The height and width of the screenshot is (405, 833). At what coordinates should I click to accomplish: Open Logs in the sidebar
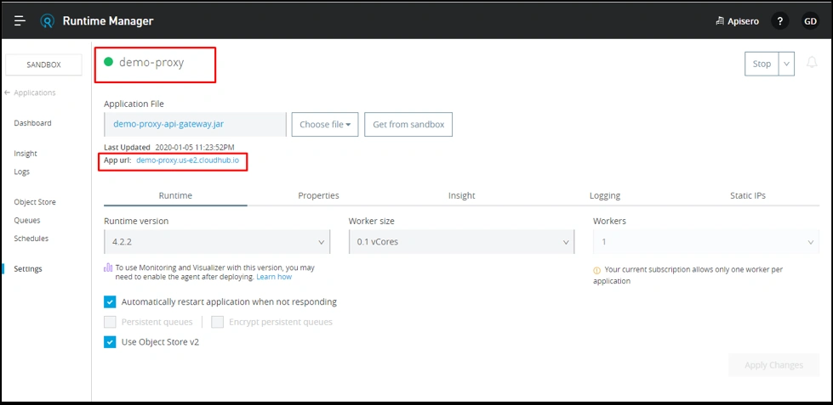coord(22,172)
